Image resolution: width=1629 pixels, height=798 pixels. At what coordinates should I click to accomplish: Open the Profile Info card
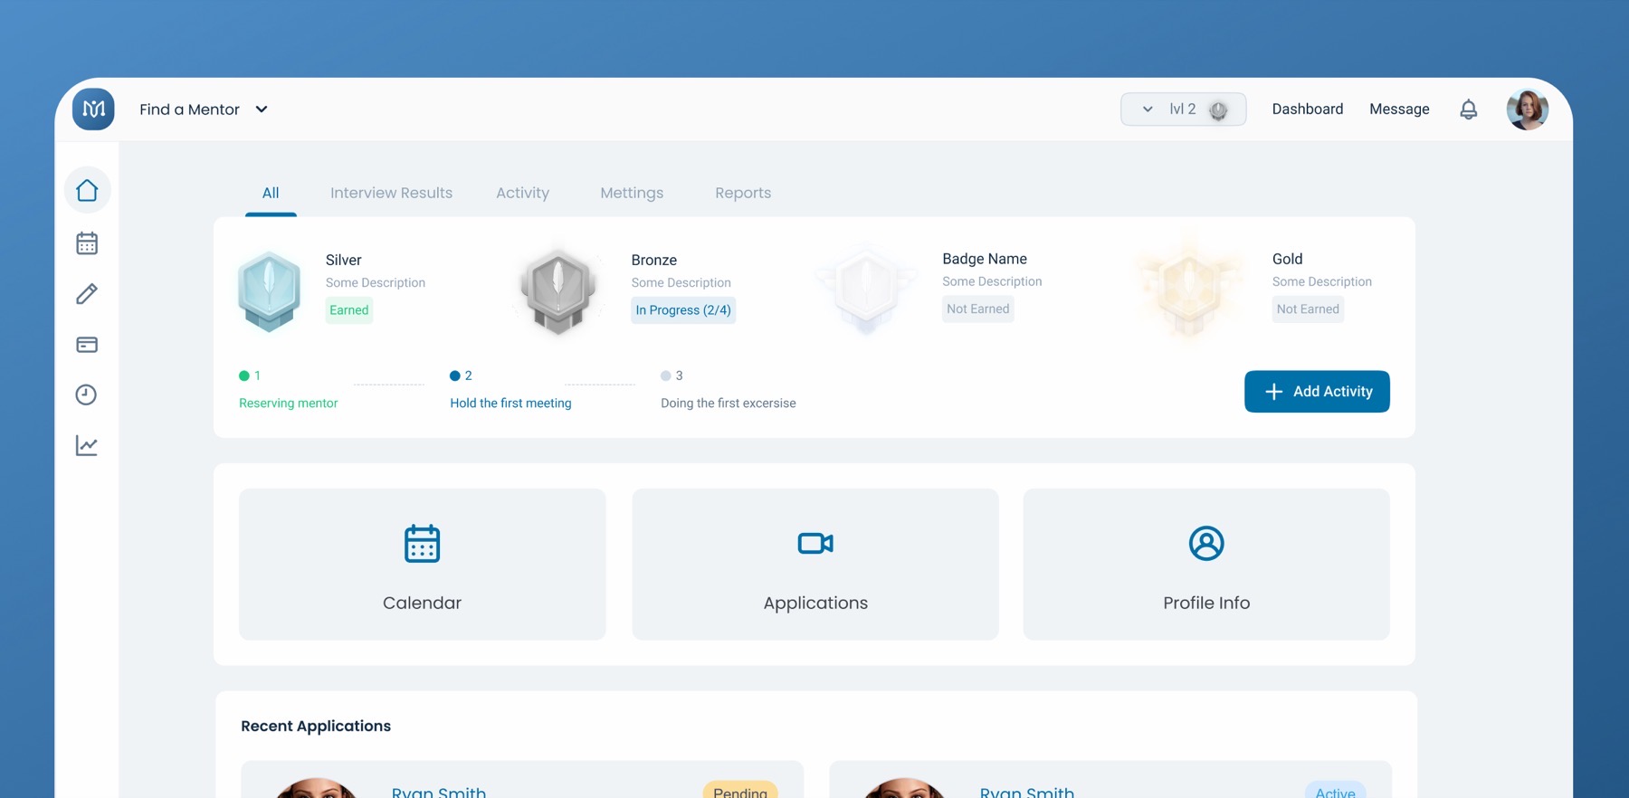click(x=1206, y=565)
